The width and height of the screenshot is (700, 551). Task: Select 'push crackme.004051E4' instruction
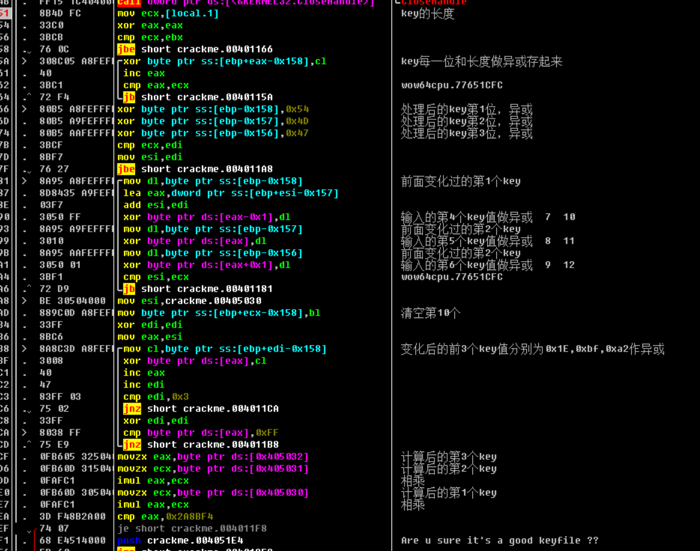tap(180, 541)
